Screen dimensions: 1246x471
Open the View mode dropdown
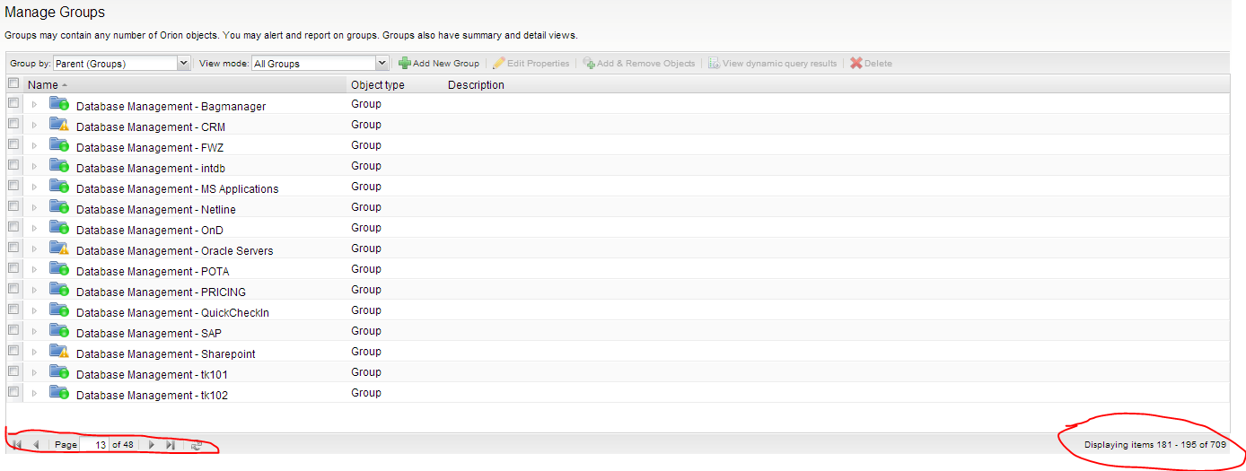(x=320, y=64)
